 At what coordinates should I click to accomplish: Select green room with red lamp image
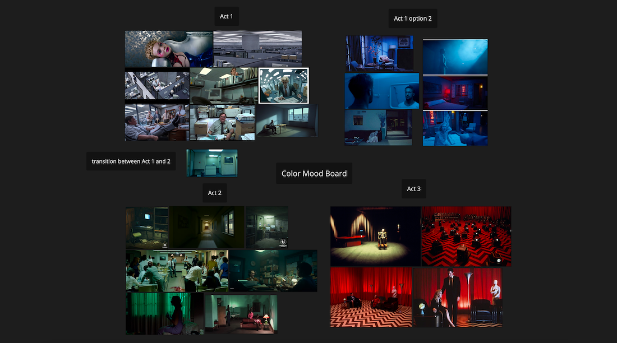click(241, 314)
